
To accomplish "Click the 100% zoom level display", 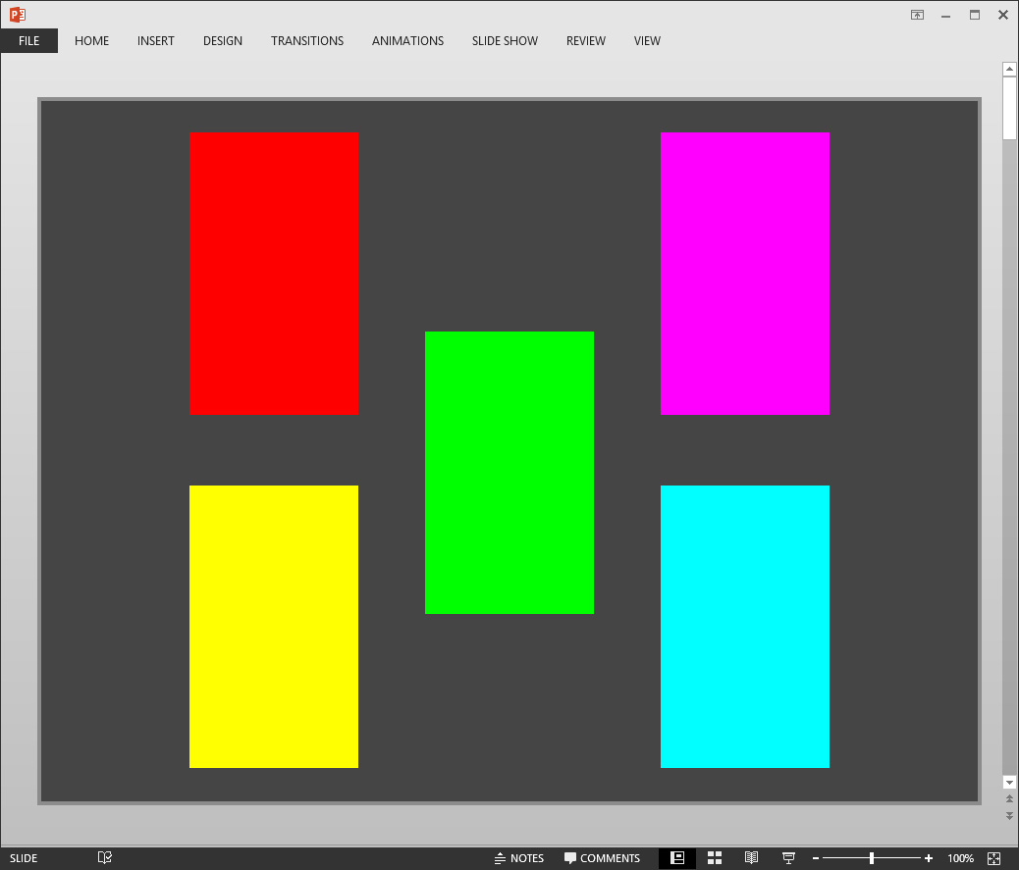I will click(960, 858).
